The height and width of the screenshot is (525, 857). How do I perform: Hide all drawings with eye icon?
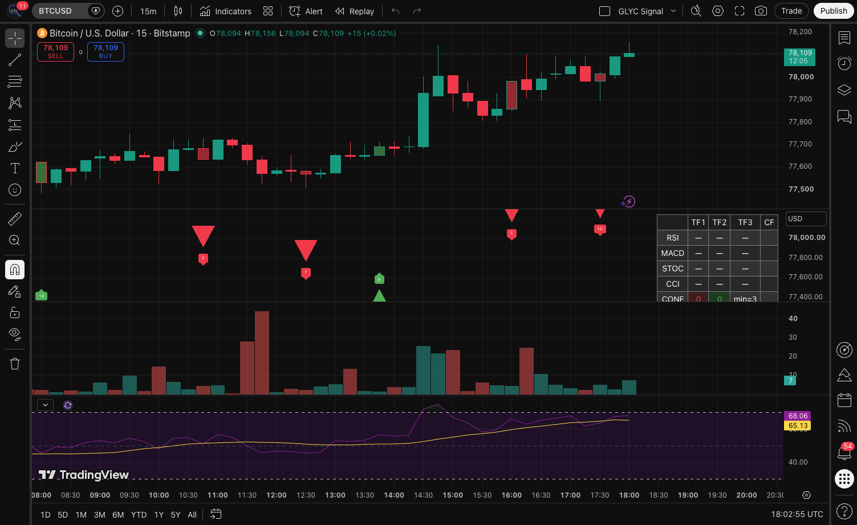pyautogui.click(x=15, y=334)
